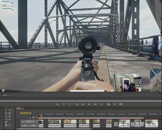Export frame with camera button
The image size is (162, 130).
[x=121, y=104]
